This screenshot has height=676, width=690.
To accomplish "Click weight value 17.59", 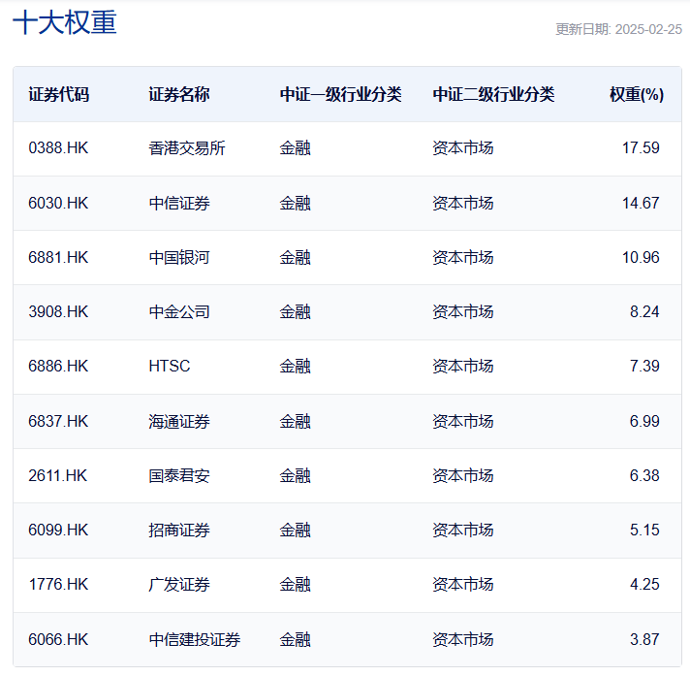I will (x=641, y=148).
